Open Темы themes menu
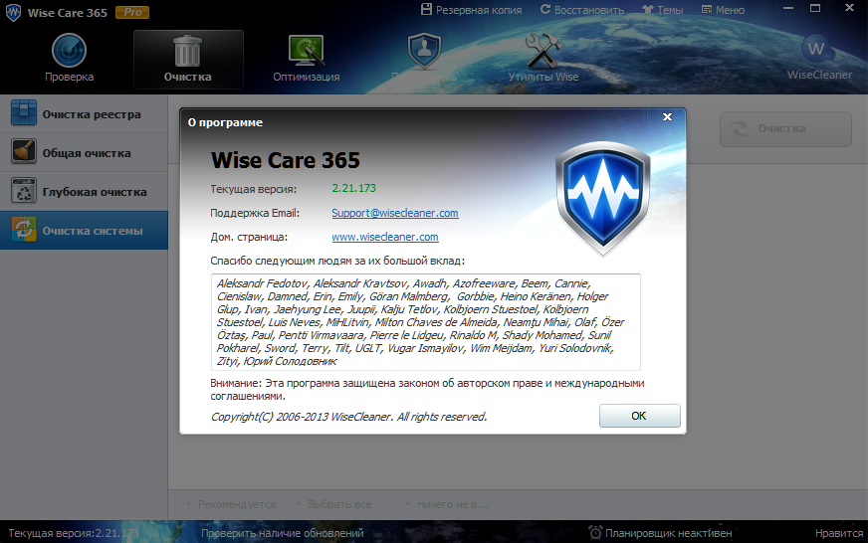868x543 pixels. click(663, 10)
